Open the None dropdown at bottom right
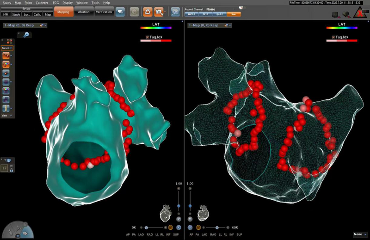 coord(360,234)
